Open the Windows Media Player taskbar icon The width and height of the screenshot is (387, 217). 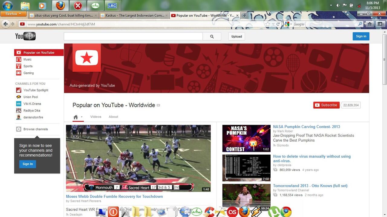(x=42, y=5)
